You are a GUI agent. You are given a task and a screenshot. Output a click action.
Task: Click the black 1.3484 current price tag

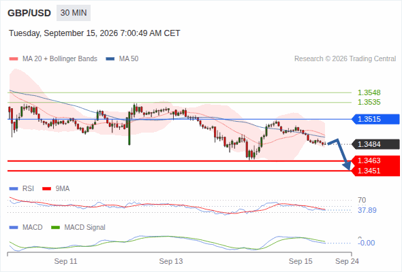click(375, 144)
